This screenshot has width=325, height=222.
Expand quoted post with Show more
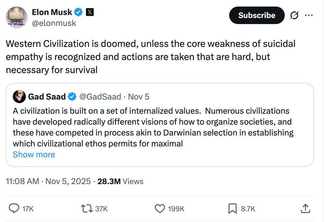point(34,154)
